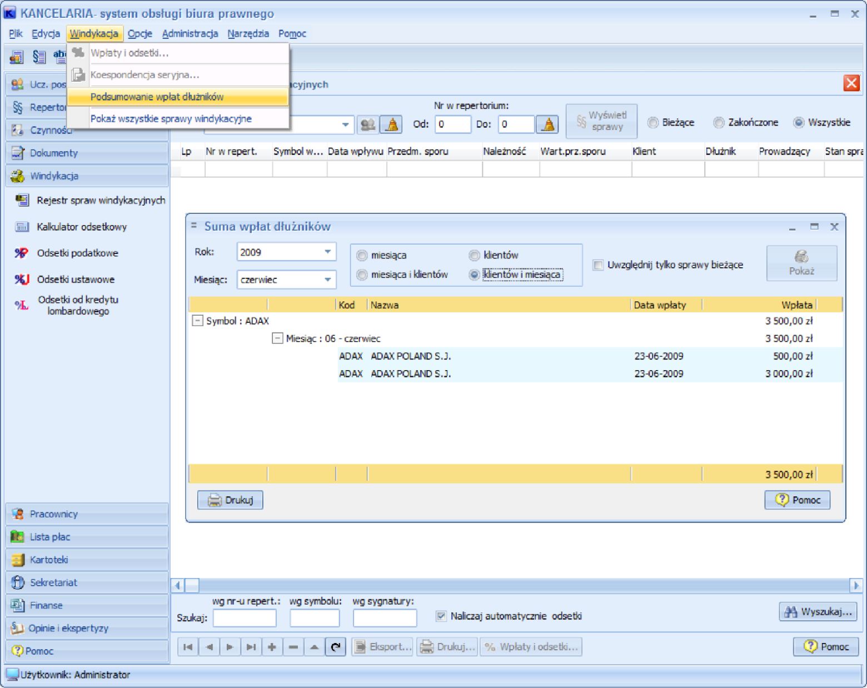Click the wg symbolu search field
The width and height of the screenshot is (867, 688).
coord(315,618)
